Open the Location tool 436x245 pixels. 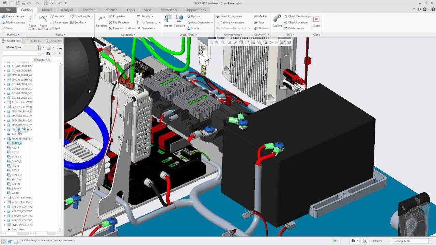click(x=101, y=21)
